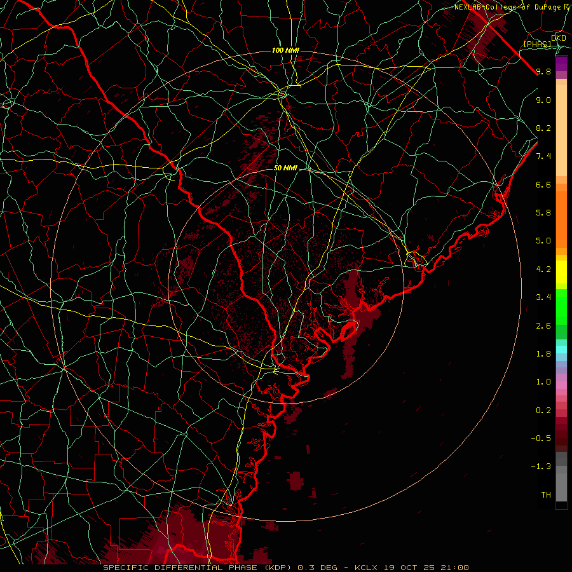The width and height of the screenshot is (572, 572).
Task: Click the DKD label above the legend
Action: [x=559, y=38]
